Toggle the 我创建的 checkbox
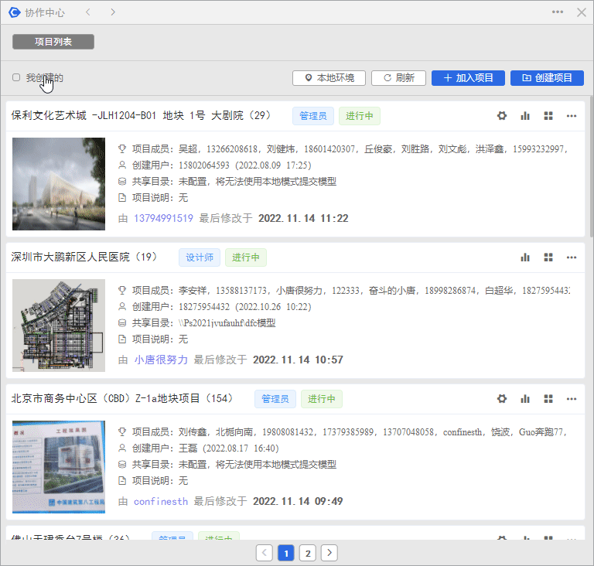 point(16,77)
